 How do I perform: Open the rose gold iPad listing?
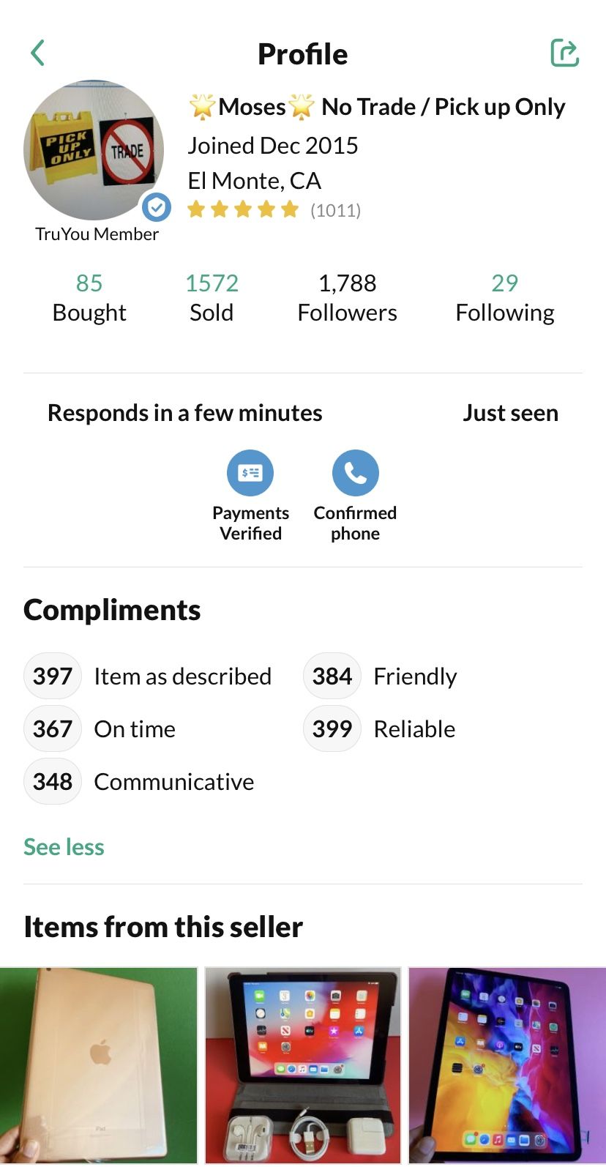(99, 1065)
